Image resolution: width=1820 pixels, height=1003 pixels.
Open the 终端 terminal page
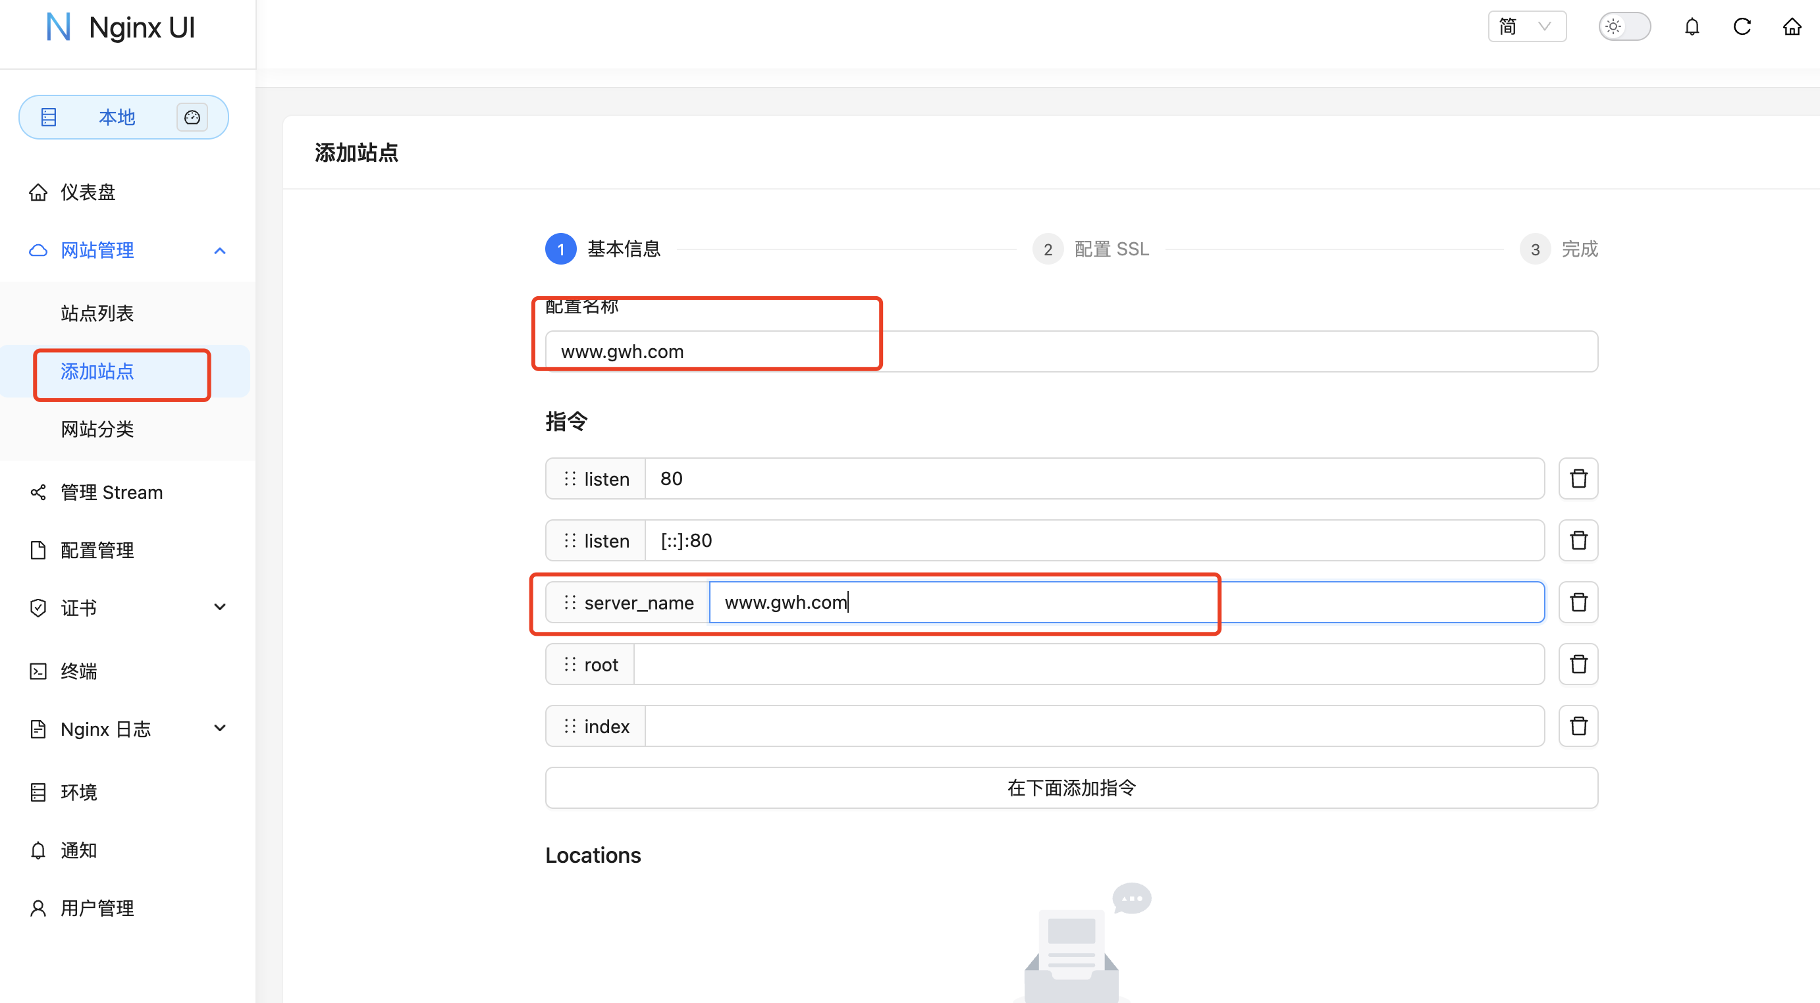point(79,671)
